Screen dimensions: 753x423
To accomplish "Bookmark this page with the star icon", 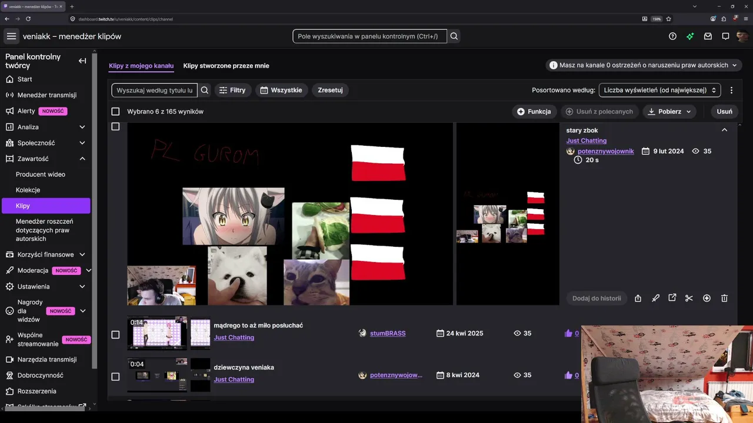I will 669,19.
